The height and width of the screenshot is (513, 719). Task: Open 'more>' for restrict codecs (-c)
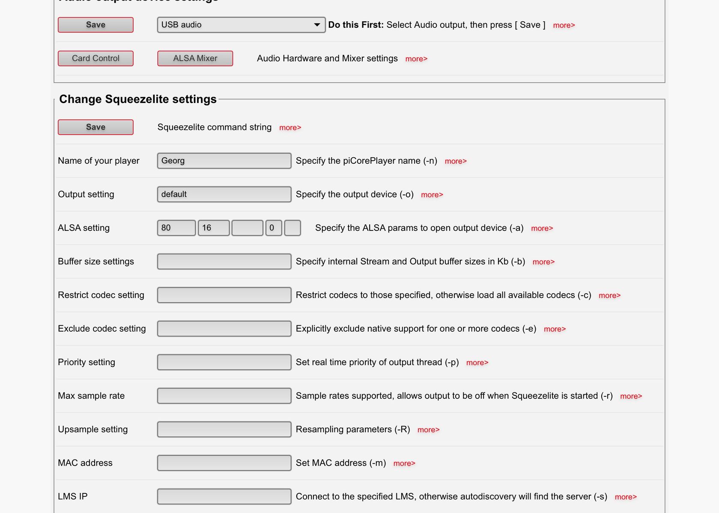(x=610, y=295)
